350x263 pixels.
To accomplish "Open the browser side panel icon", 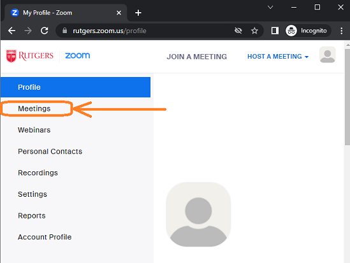I will 275,31.
